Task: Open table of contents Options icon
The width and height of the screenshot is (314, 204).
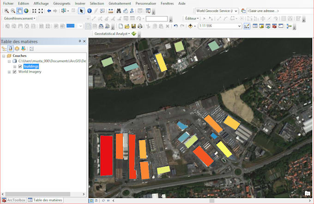Action: pos(31,49)
